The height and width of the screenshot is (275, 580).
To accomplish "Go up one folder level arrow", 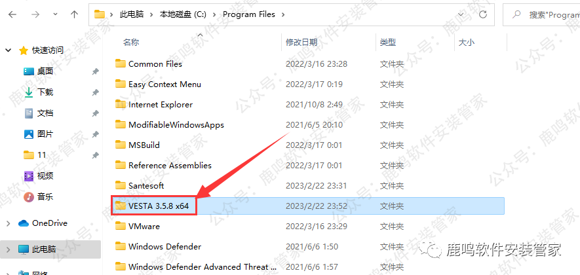I will coord(74,14).
